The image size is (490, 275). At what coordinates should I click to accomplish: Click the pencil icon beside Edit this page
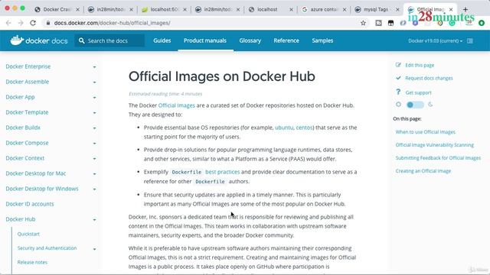398,65
